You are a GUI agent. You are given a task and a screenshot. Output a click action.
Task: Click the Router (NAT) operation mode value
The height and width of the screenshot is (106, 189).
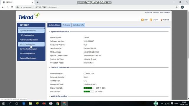[x=89, y=63]
